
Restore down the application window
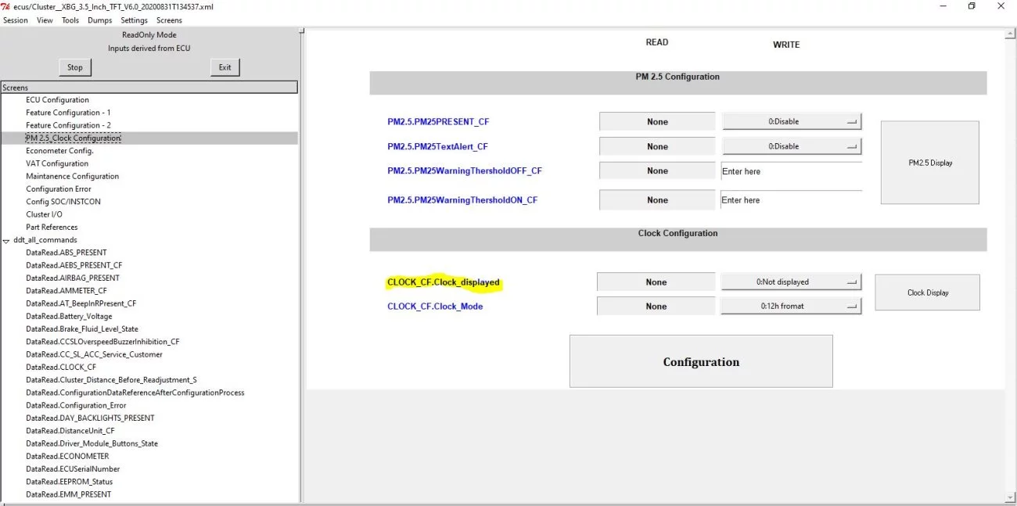point(972,6)
